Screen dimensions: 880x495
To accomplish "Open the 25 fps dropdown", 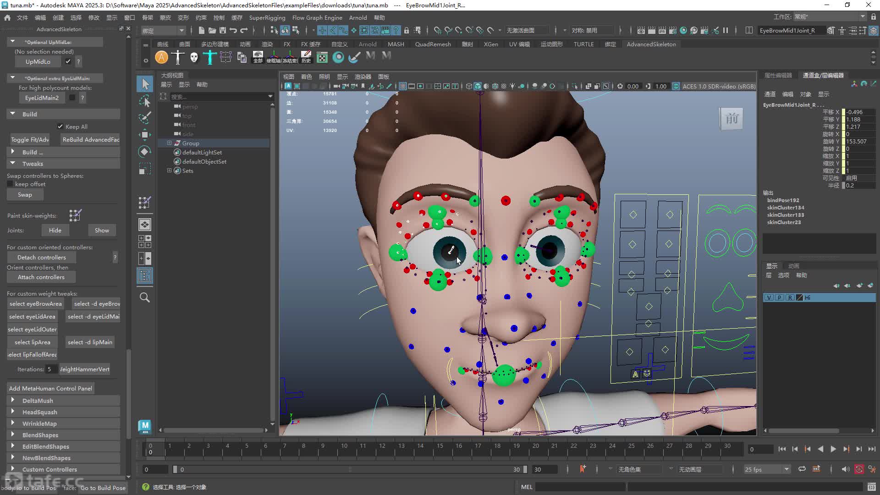I will click(767, 469).
